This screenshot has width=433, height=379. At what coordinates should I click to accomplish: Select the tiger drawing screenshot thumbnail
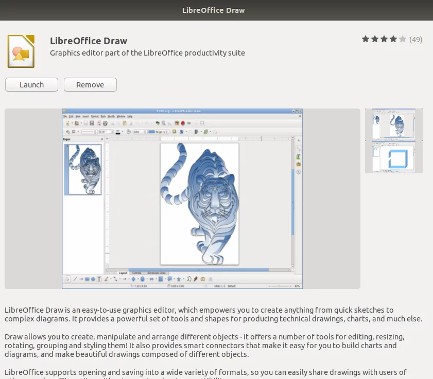[x=394, y=124]
